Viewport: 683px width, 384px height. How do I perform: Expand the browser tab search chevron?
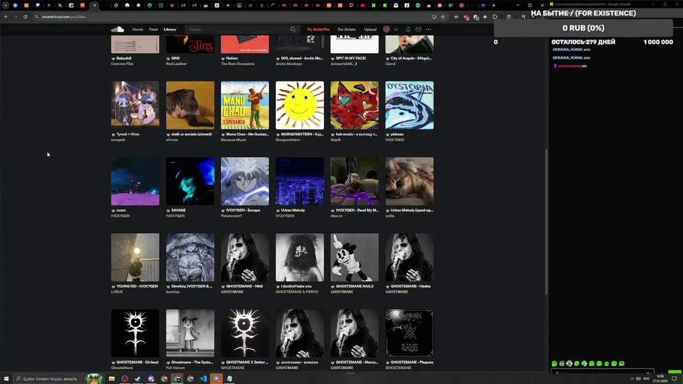(x=6, y=5)
